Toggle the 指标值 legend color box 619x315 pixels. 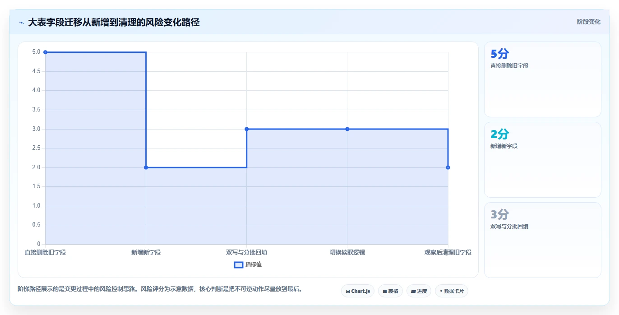[x=239, y=264]
